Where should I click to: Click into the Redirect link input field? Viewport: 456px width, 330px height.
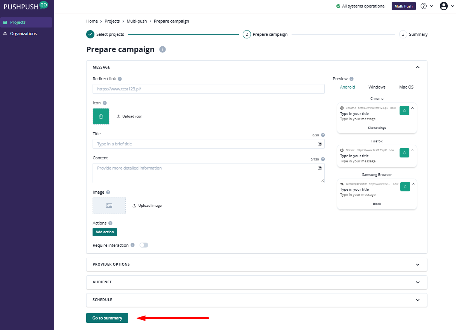pos(208,89)
